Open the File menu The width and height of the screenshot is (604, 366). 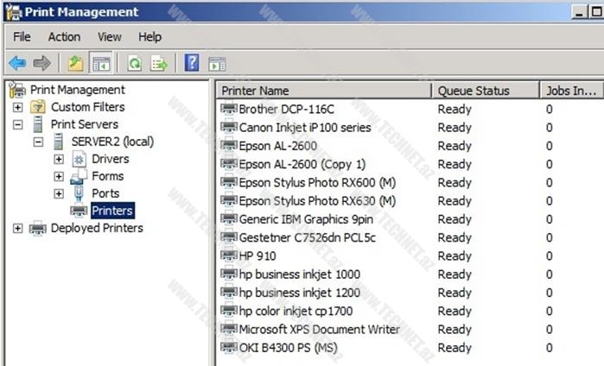[22, 36]
